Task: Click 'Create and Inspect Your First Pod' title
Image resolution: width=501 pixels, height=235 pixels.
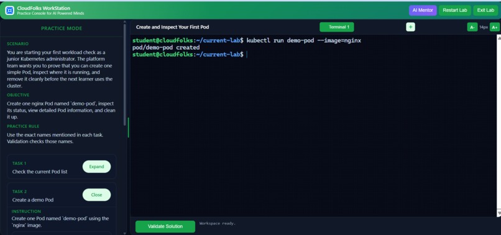Action: click(x=173, y=27)
